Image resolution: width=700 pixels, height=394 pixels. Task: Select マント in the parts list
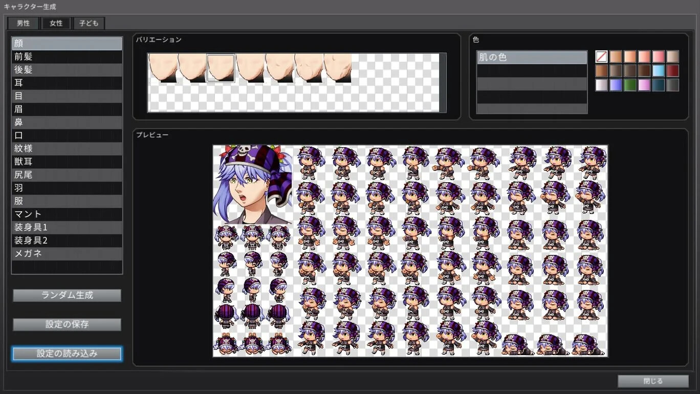(67, 214)
